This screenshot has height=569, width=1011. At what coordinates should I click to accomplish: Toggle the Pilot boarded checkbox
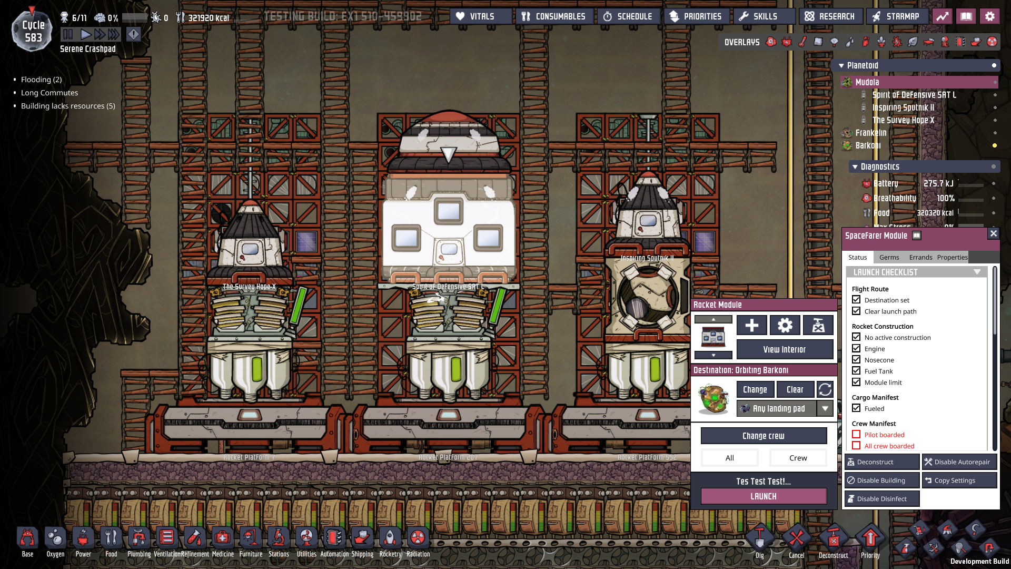[856, 435]
